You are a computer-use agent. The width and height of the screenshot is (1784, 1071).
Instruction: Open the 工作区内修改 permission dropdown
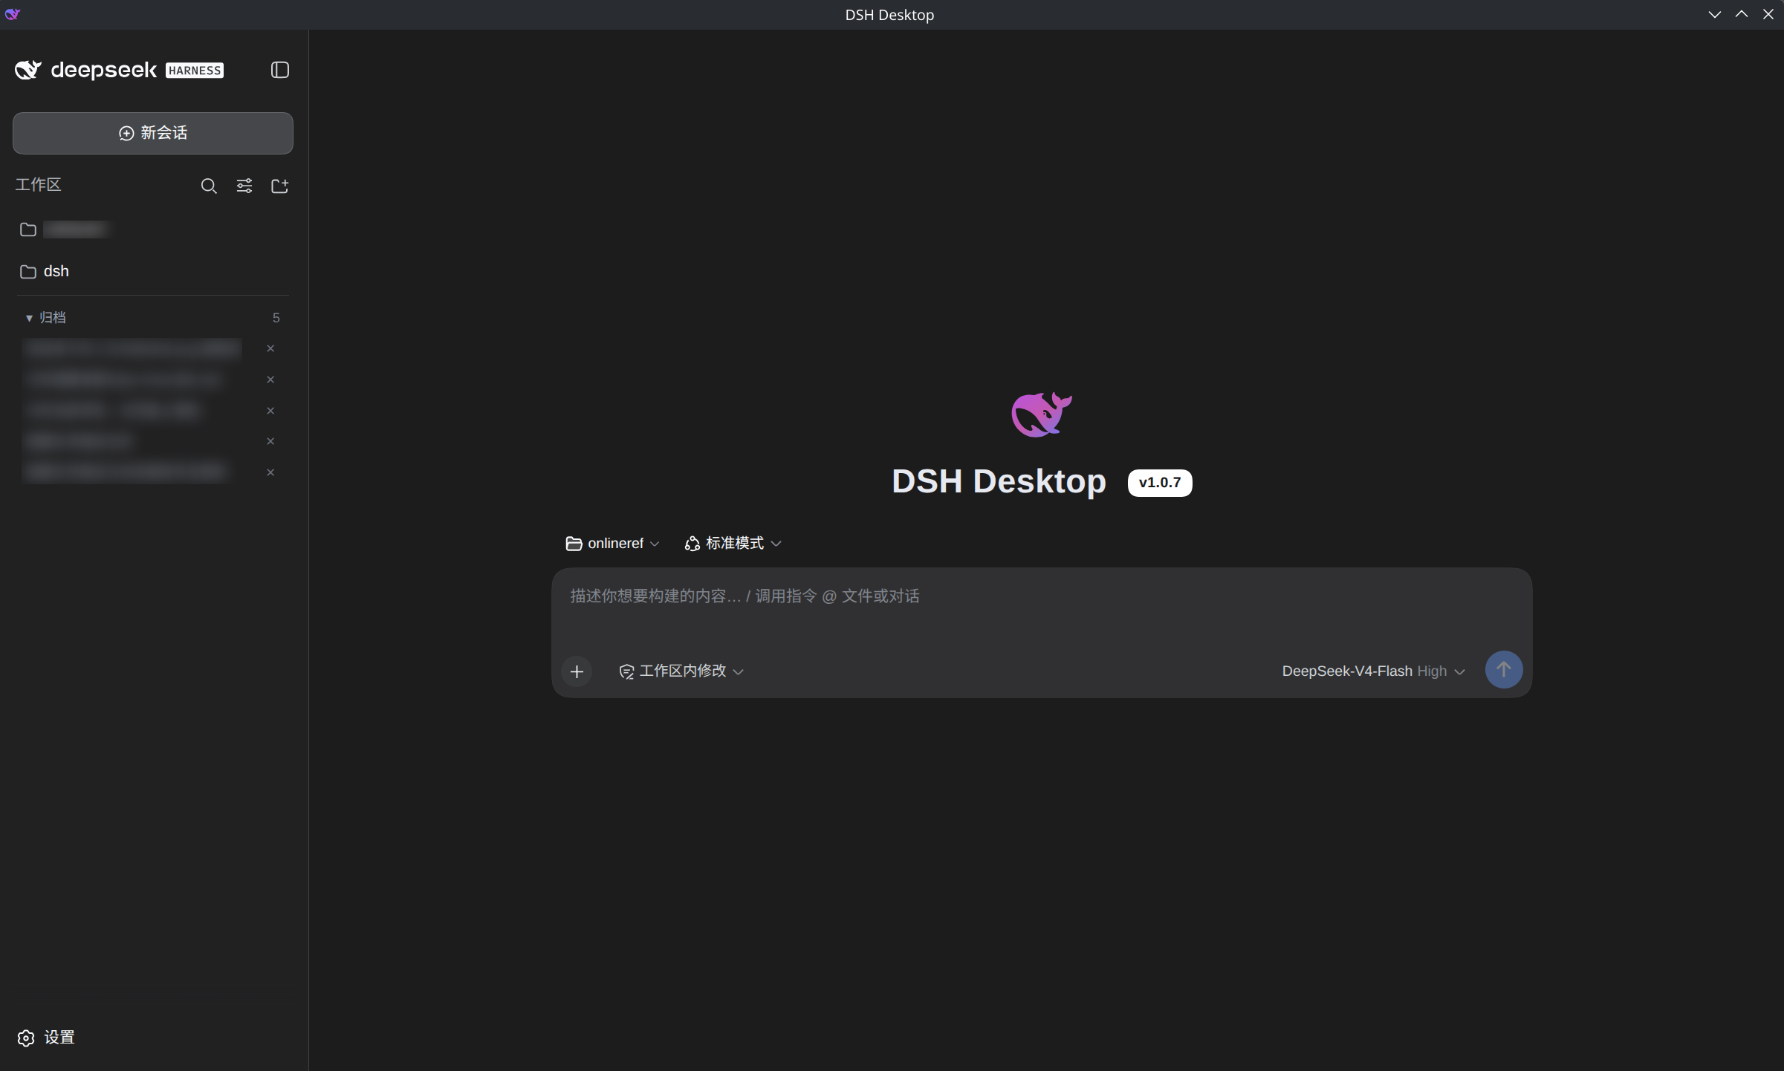click(681, 671)
